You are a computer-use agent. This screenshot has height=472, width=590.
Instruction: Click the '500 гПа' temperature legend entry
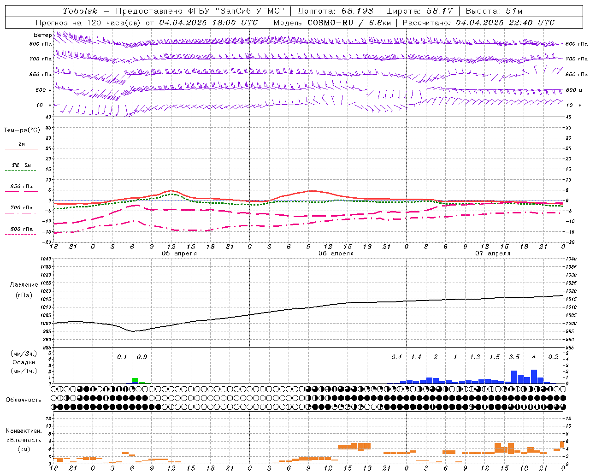[x=22, y=229]
